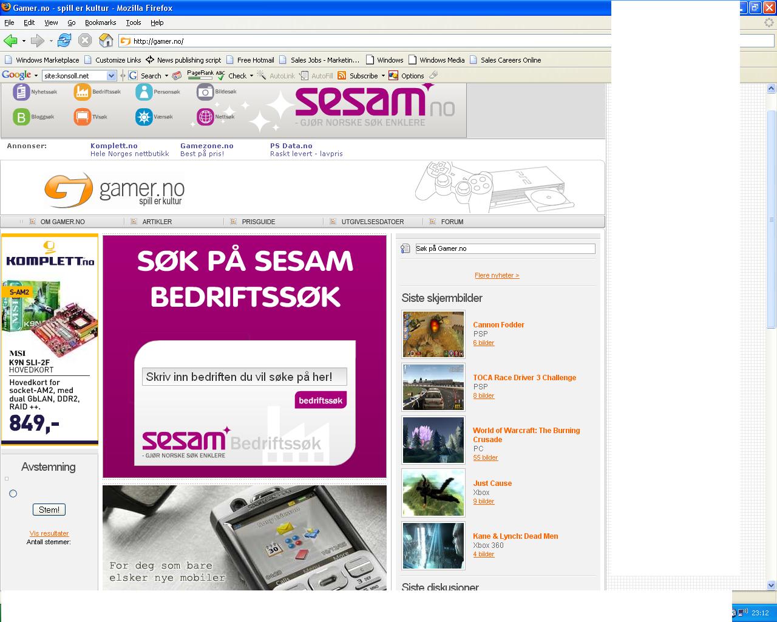This screenshot has width=777, height=622.
Task: Open the Search button dropdown arrow
Action: [x=166, y=76]
